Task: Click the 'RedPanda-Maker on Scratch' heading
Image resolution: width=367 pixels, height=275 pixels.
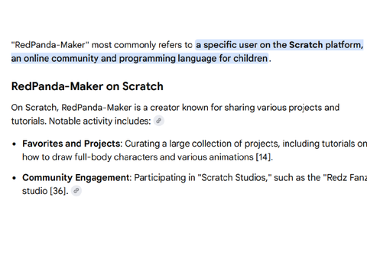Action: pos(87,86)
